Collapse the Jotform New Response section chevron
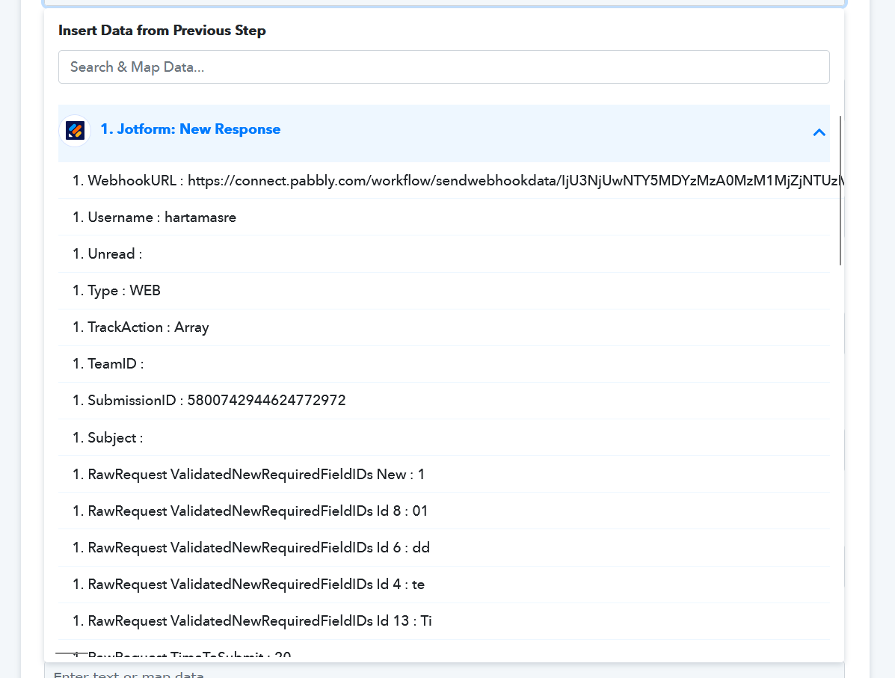Image resolution: width=895 pixels, height=678 pixels. click(819, 132)
